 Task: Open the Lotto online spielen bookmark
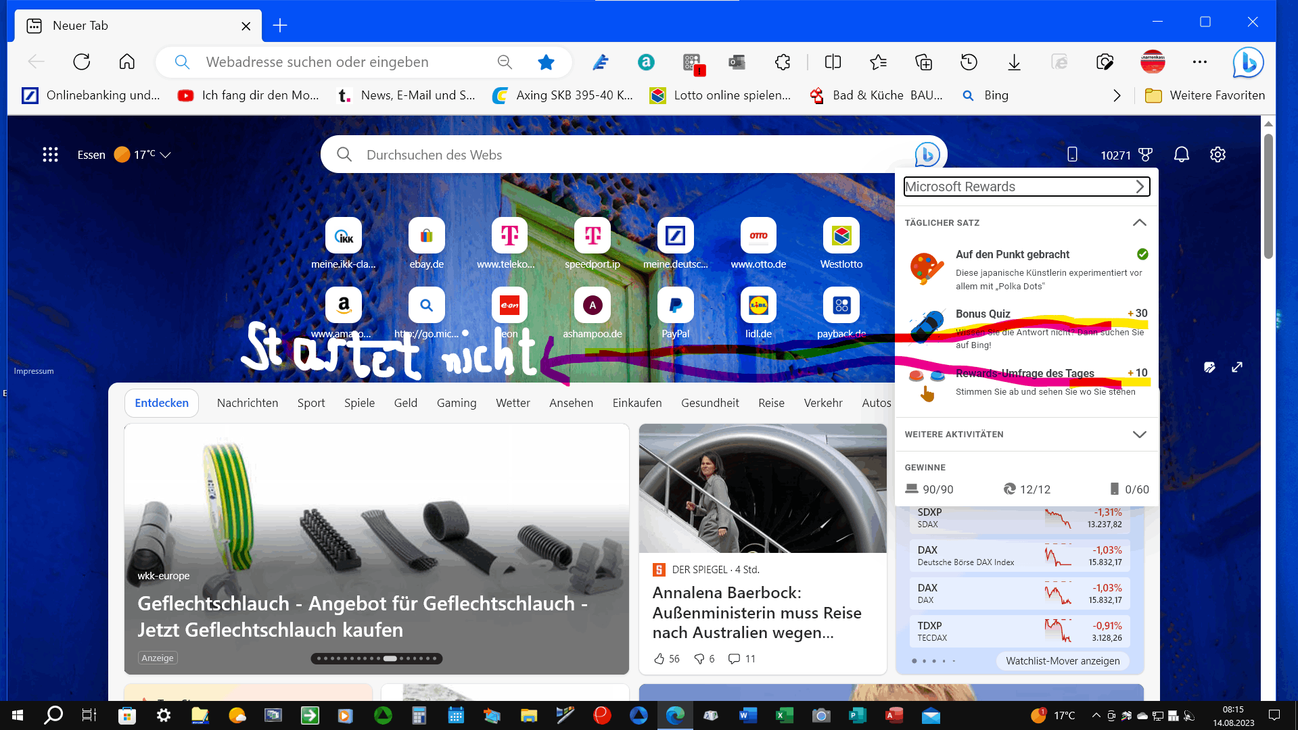tap(720, 96)
